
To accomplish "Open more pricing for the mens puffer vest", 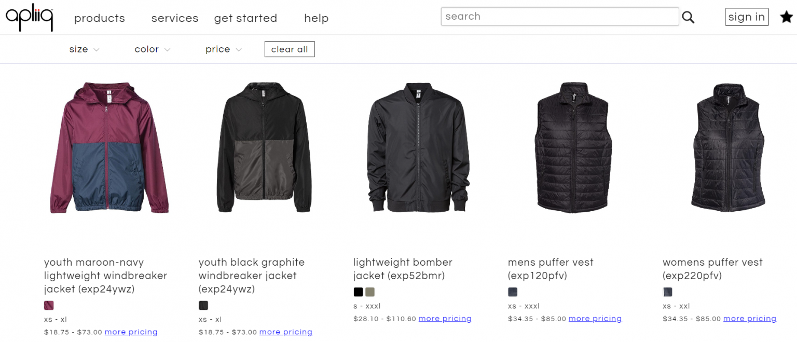I will point(595,318).
